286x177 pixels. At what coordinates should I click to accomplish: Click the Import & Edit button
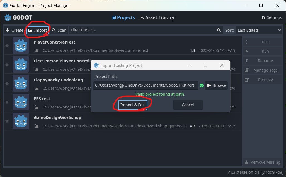(x=133, y=105)
